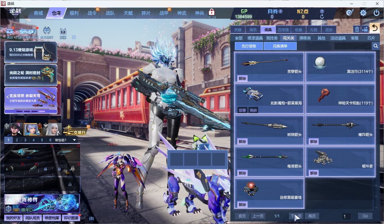Open the 活动 events icon
The height and width of the screenshot is (224, 384).
point(10,32)
